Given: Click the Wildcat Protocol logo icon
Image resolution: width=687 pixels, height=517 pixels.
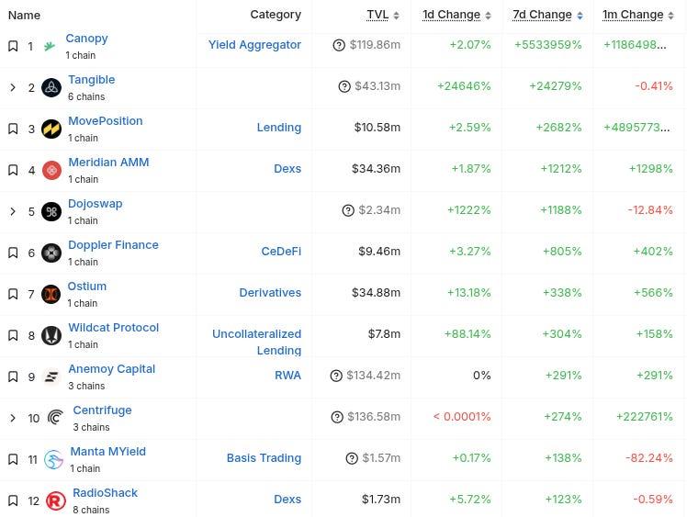Looking at the screenshot, I should (x=51, y=335).
